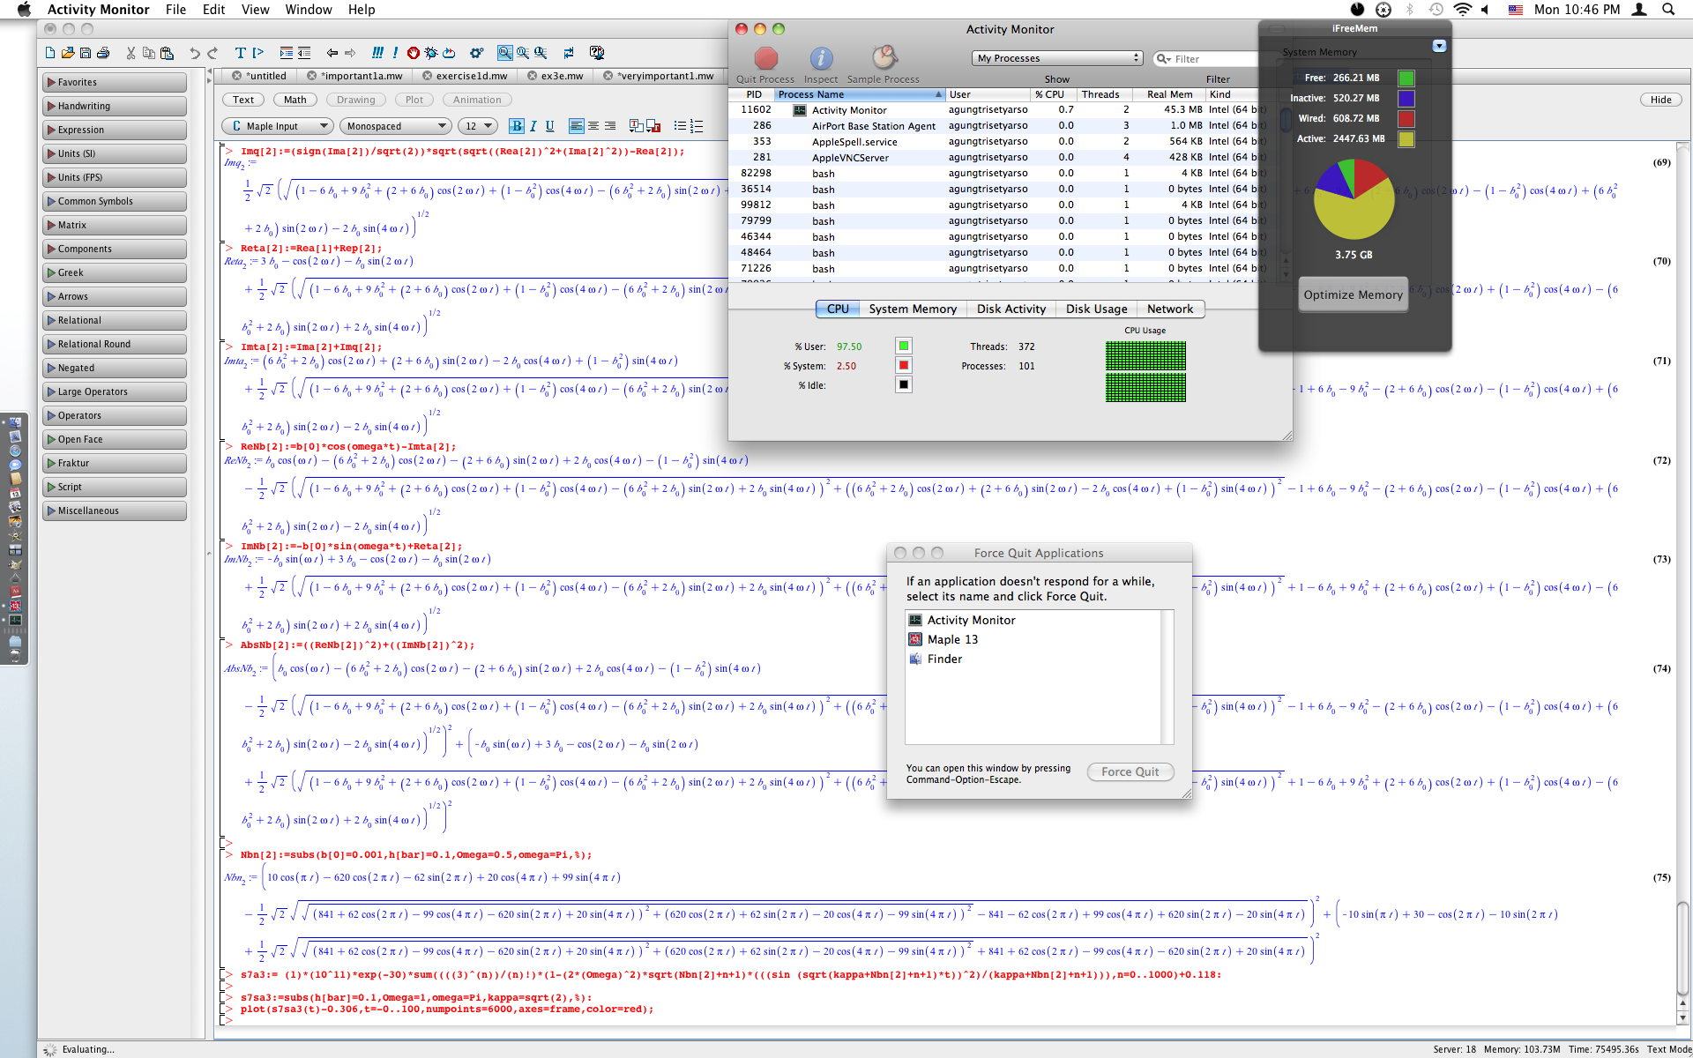The height and width of the screenshot is (1058, 1693).
Task: Open the Maple Input style dropdown
Action: coord(278,126)
